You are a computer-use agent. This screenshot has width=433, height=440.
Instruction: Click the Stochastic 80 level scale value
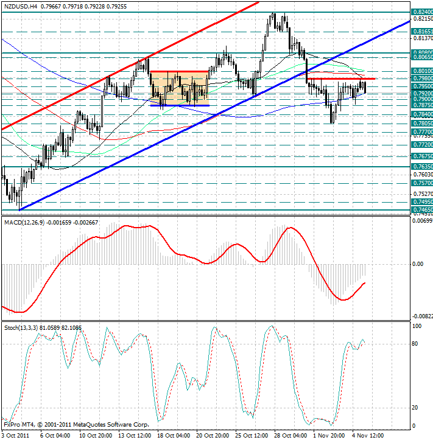(x=415, y=344)
